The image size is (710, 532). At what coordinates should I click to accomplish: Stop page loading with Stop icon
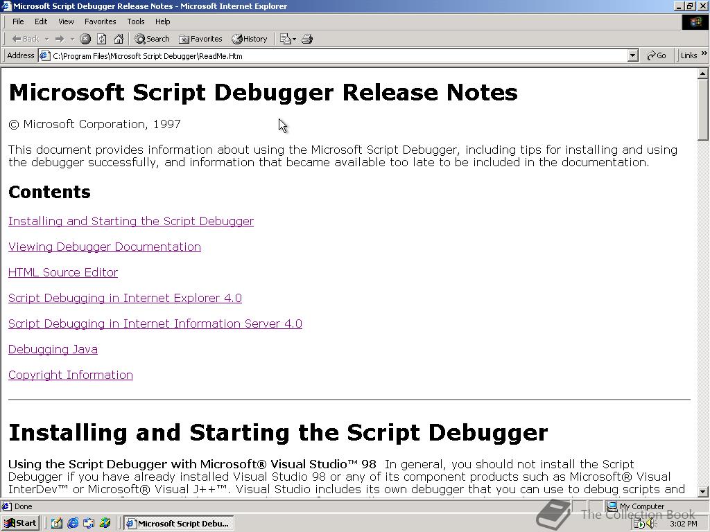click(85, 39)
